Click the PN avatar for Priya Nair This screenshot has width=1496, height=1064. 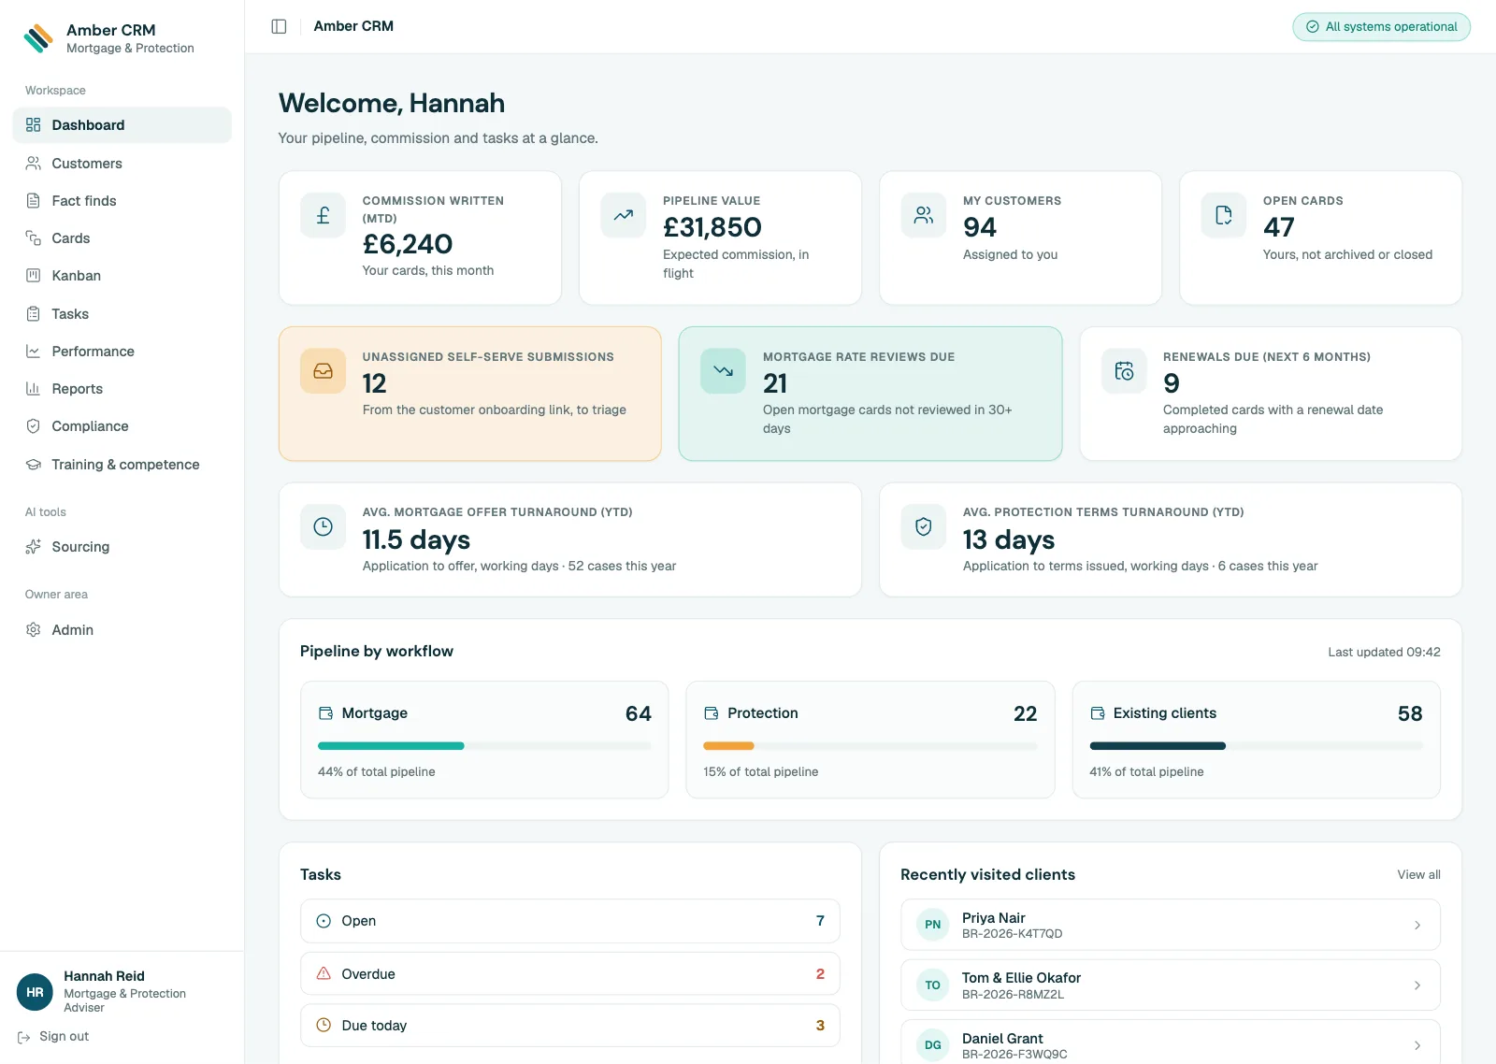point(932,925)
